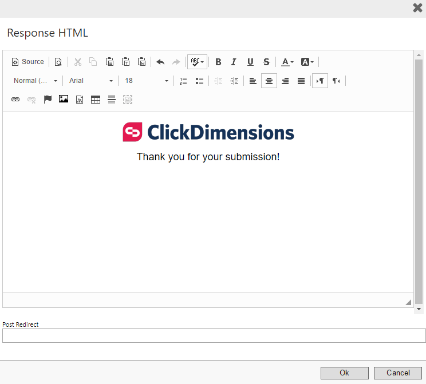This screenshot has width=426, height=384.
Task: Insert a table
Action: pyautogui.click(x=96, y=100)
